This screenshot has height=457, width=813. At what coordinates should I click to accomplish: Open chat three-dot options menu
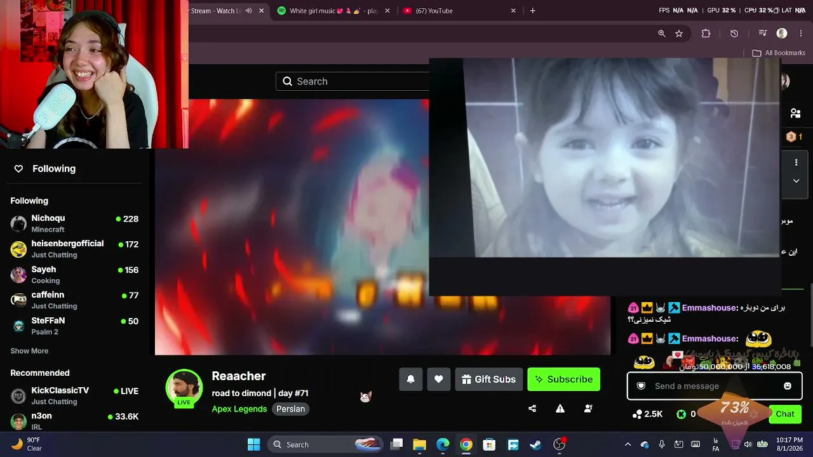point(796,162)
